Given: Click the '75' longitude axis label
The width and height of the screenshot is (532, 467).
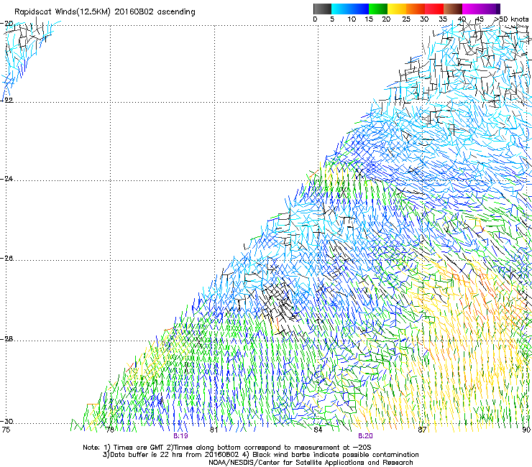Looking at the screenshot, I should [6, 430].
